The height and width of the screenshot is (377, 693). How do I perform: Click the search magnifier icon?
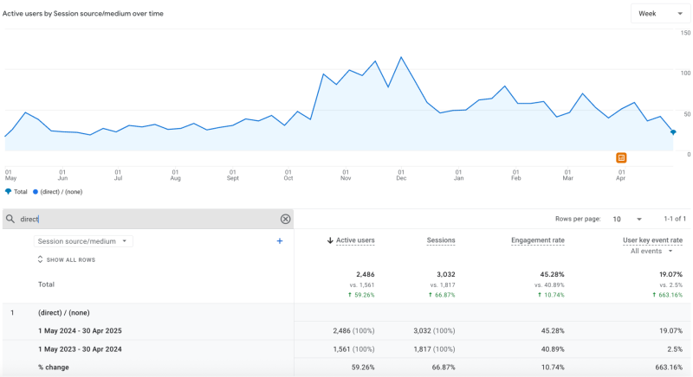click(x=10, y=219)
